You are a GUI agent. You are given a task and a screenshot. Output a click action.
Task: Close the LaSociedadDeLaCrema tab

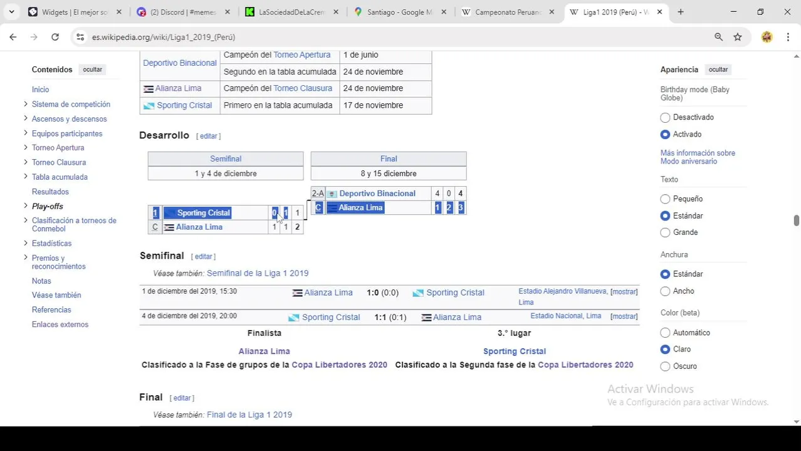tap(336, 12)
